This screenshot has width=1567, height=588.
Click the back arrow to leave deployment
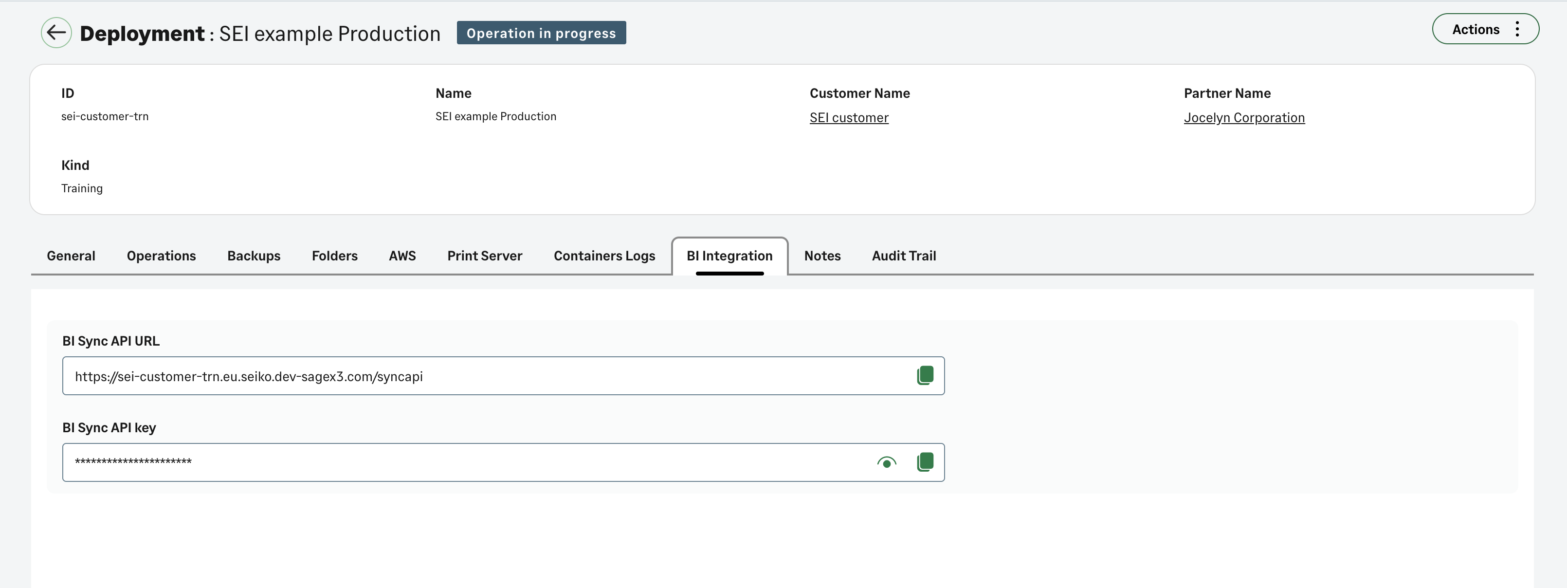(56, 33)
